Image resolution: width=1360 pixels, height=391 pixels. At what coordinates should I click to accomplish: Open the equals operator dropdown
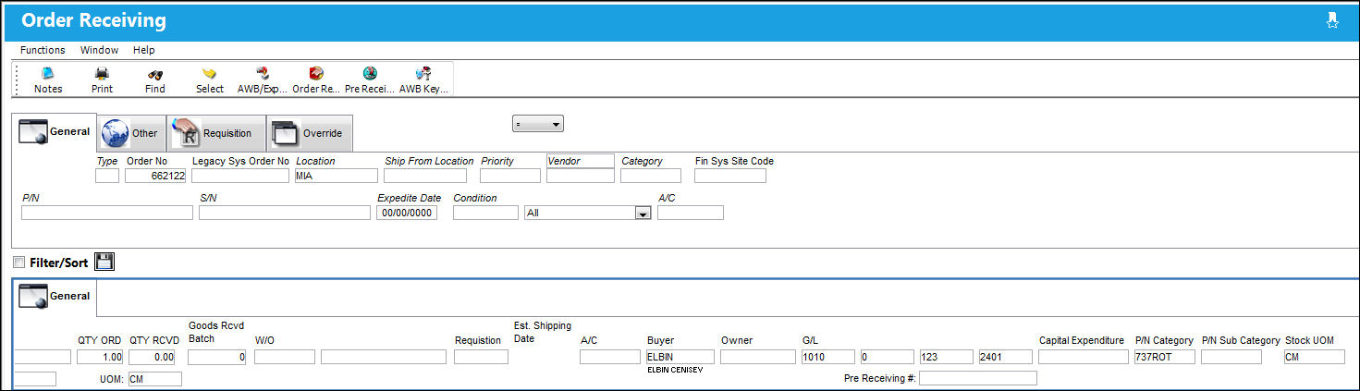(x=538, y=124)
